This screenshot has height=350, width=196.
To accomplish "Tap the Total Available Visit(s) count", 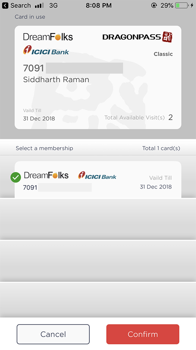I will pyautogui.click(x=171, y=117).
